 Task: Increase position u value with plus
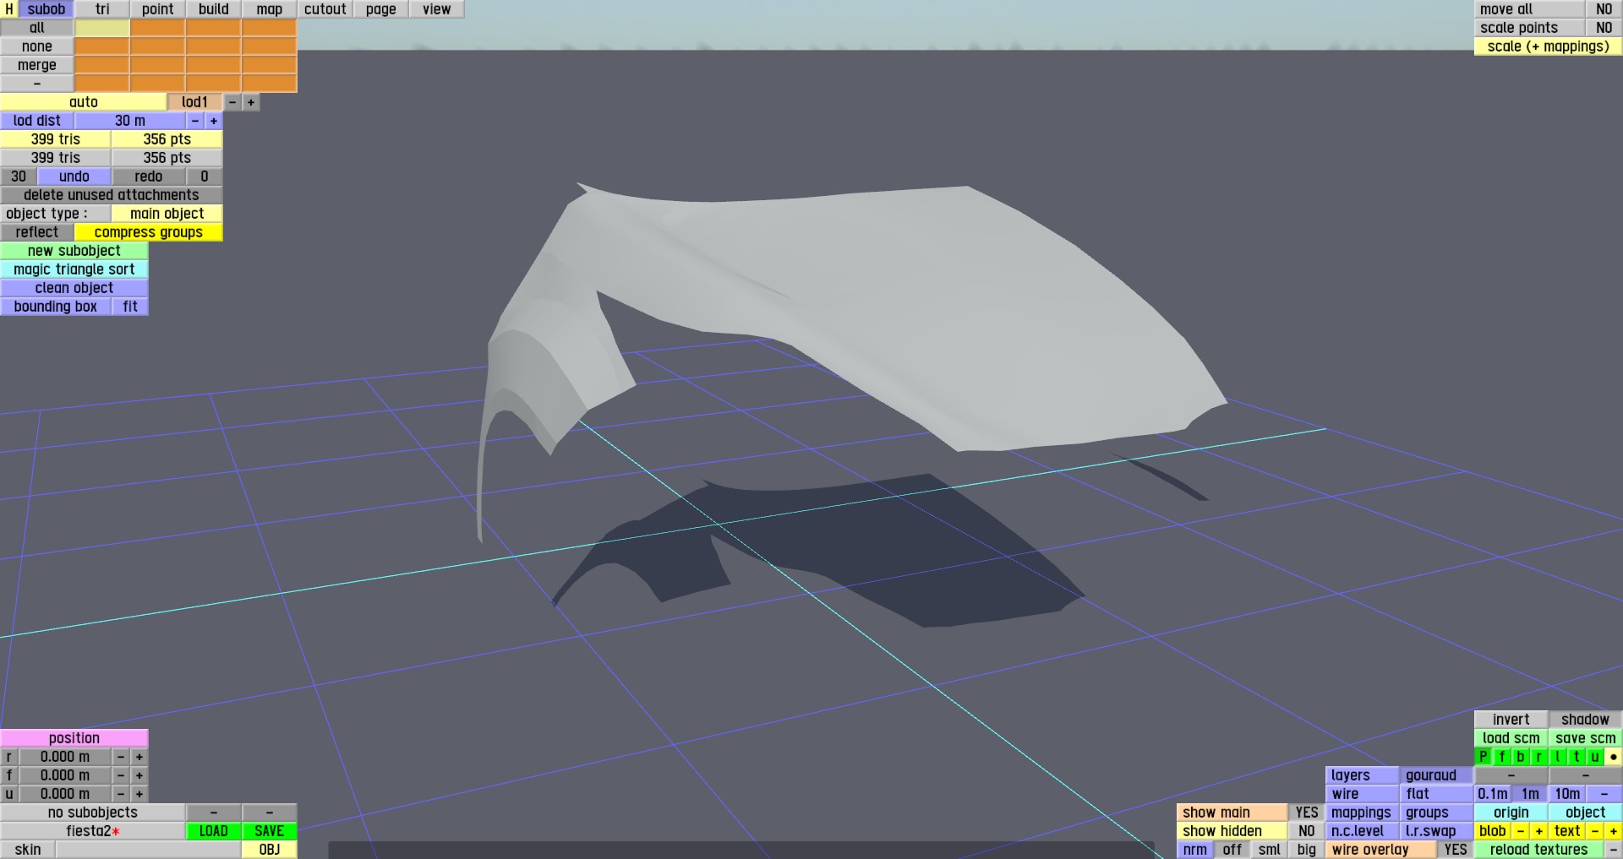(139, 794)
